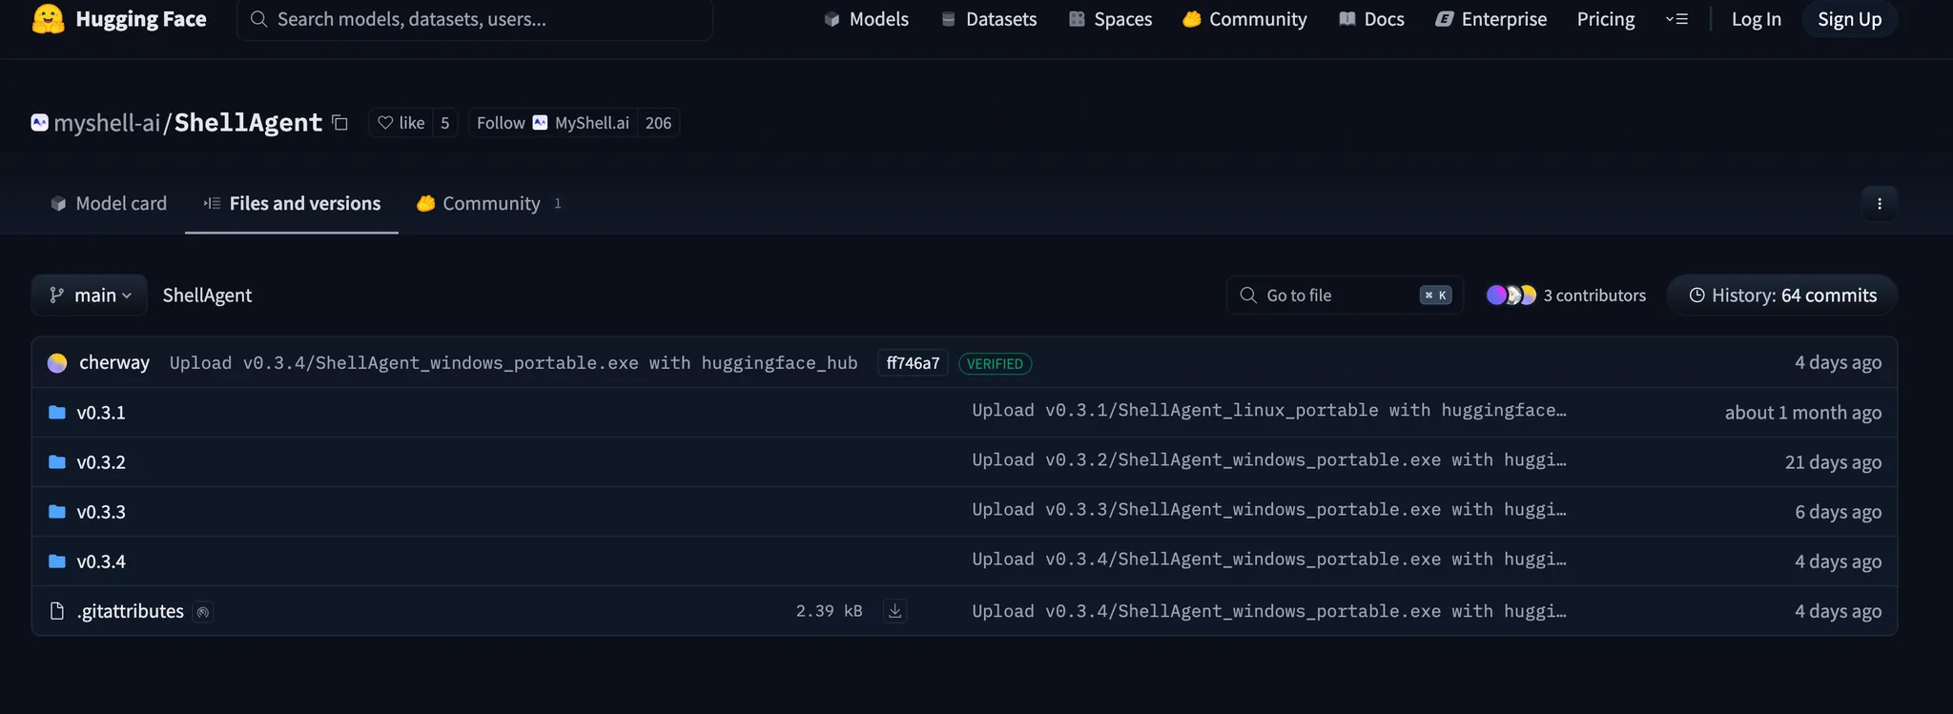Click the myshell-ai organization avatar icon
Image resolution: width=1953 pixels, height=714 pixels.
coord(39,123)
